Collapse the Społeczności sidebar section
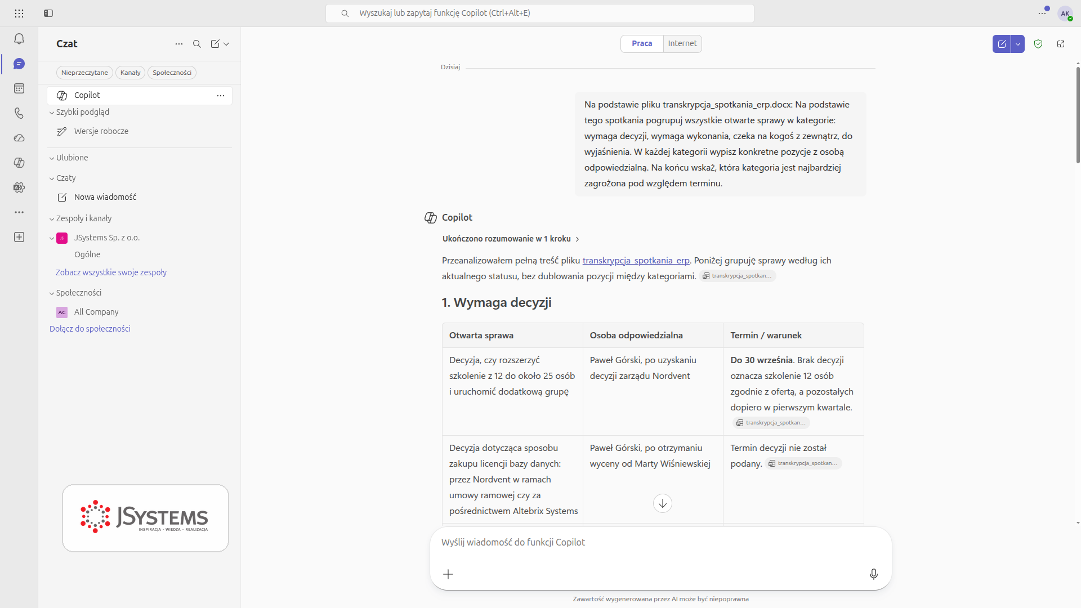 coord(52,293)
